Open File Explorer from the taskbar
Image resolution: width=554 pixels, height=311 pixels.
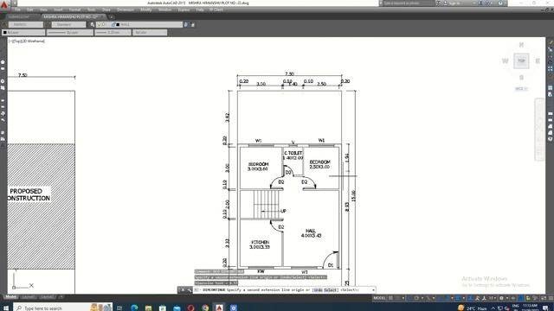point(148,308)
